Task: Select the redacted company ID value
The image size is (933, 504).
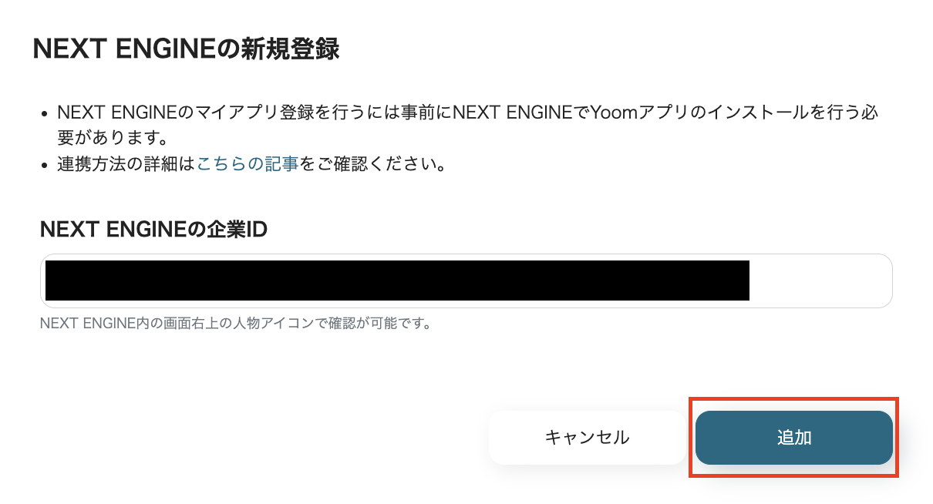Action: pyautogui.click(x=397, y=281)
